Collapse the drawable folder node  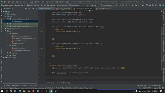pyautogui.click(x=8, y=33)
